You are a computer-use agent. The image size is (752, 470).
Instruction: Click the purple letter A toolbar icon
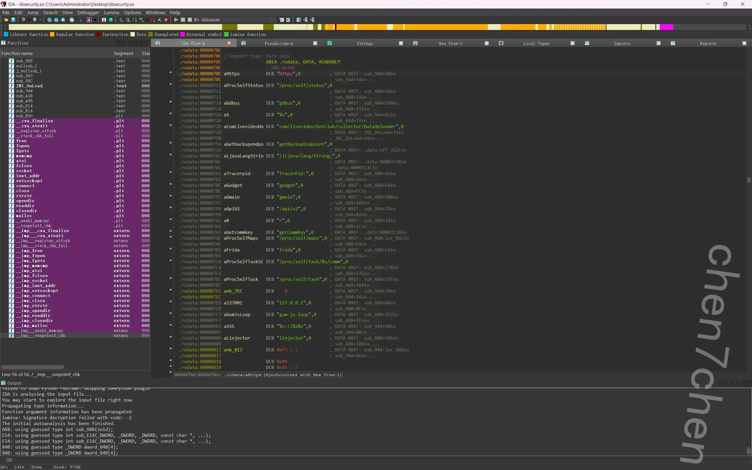point(89,20)
